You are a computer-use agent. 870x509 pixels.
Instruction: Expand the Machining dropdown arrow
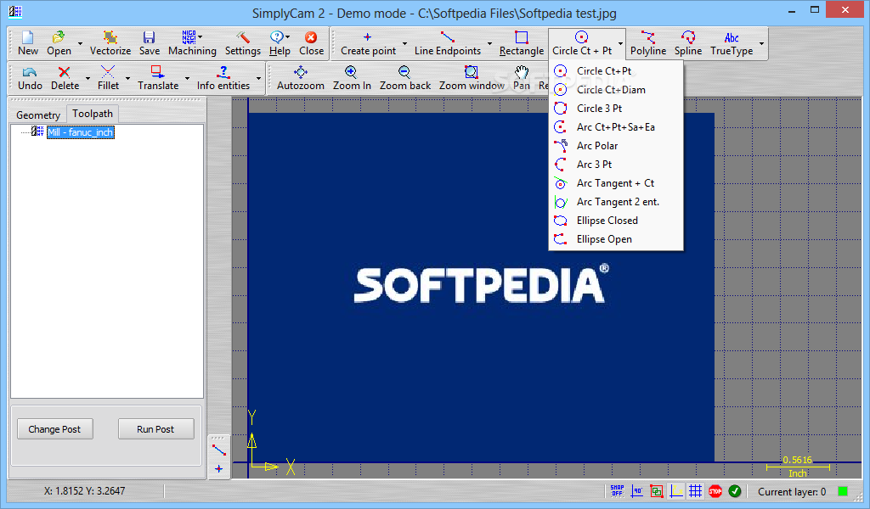(x=201, y=36)
